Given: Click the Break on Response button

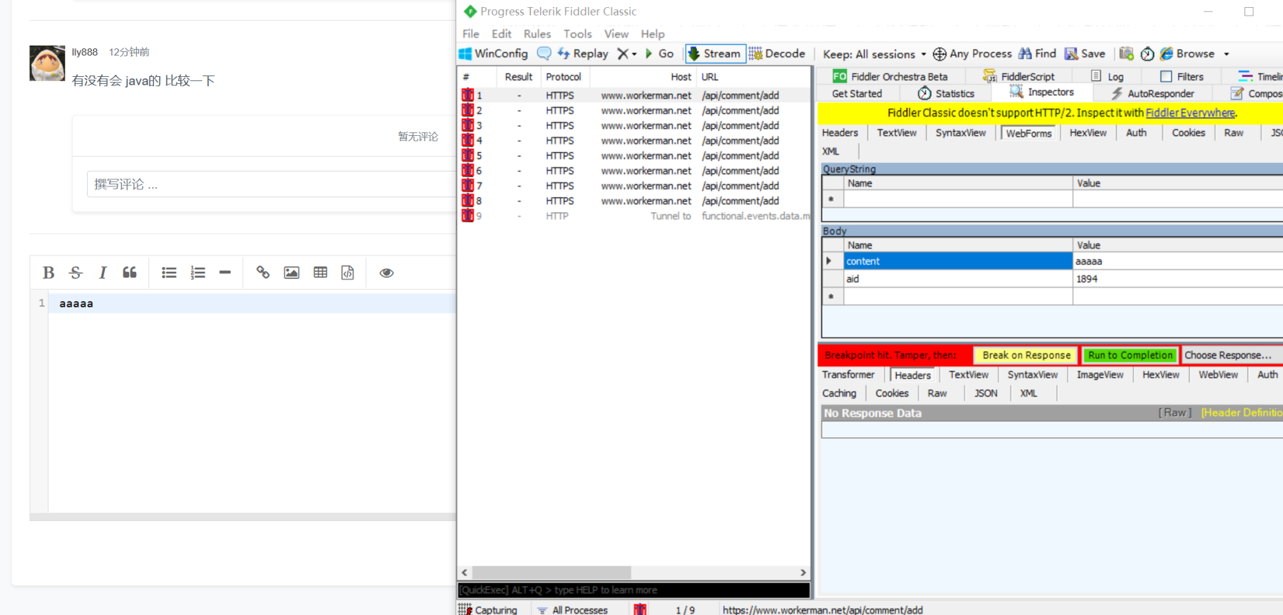Looking at the screenshot, I should [x=1026, y=354].
